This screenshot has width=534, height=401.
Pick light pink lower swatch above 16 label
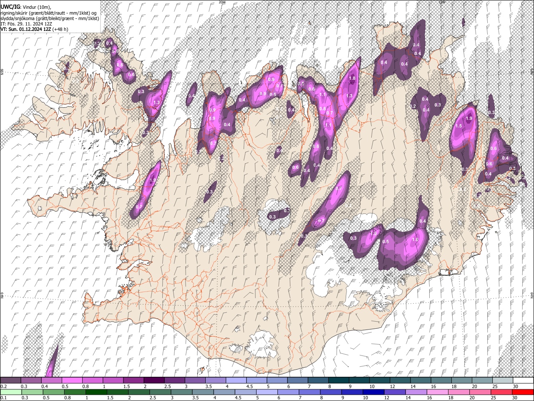[437, 392]
